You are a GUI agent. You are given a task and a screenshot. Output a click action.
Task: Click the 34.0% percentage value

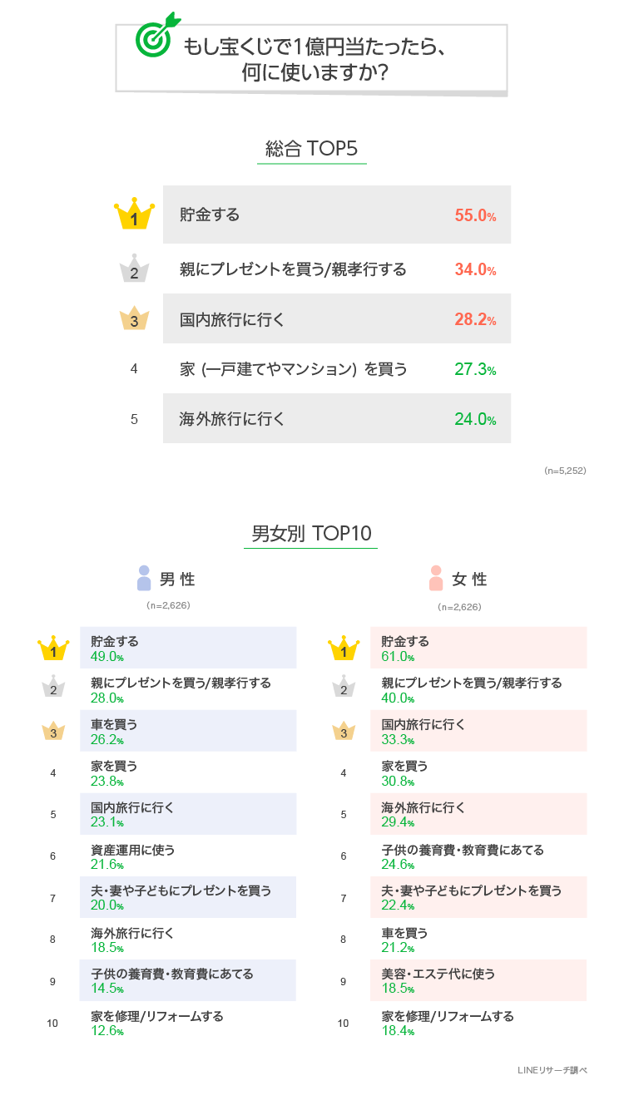(475, 269)
